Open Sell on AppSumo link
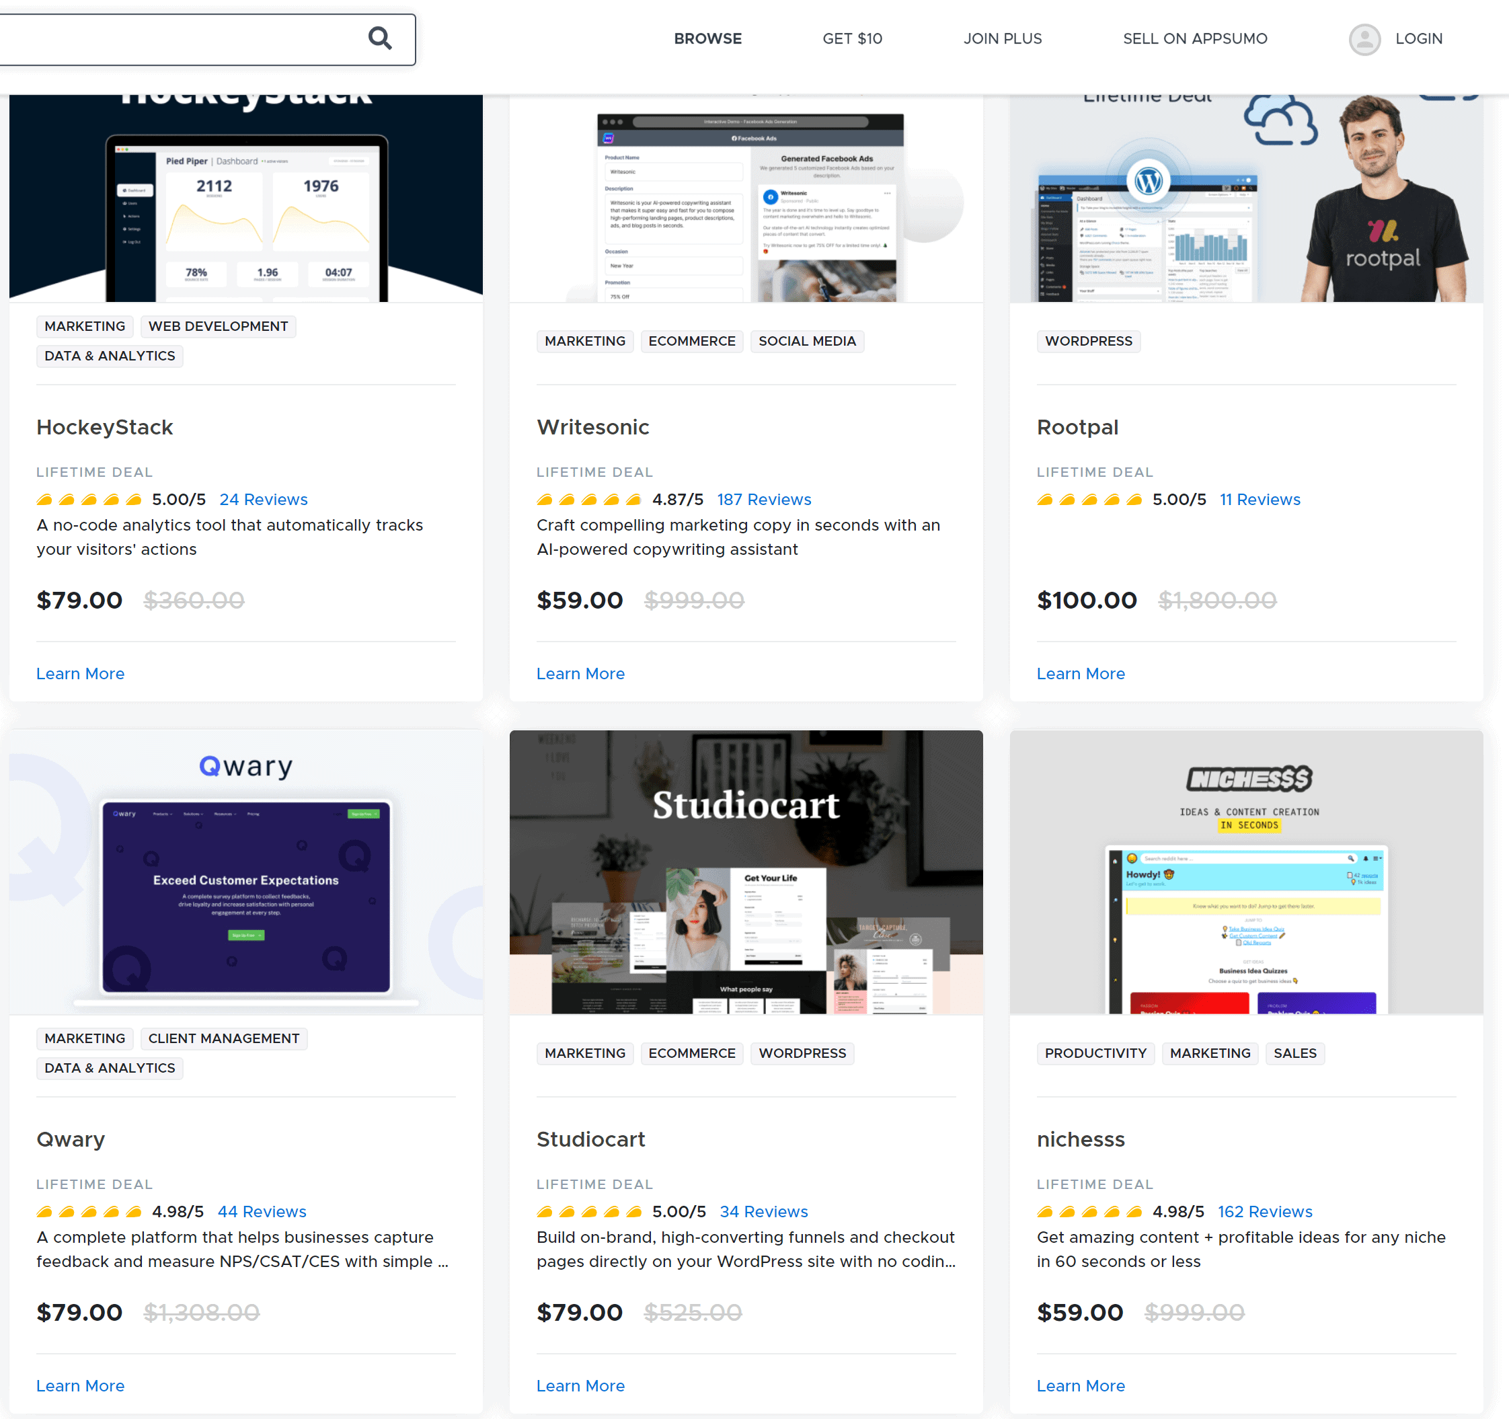 [x=1195, y=39]
